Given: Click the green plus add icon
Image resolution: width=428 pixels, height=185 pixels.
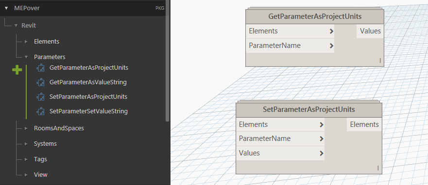Looking at the screenshot, I should 17,70.
